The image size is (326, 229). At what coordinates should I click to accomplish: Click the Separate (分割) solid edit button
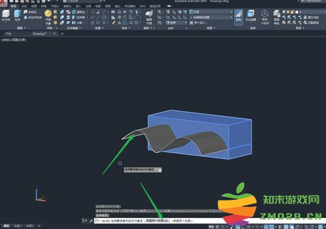coord(77,23)
